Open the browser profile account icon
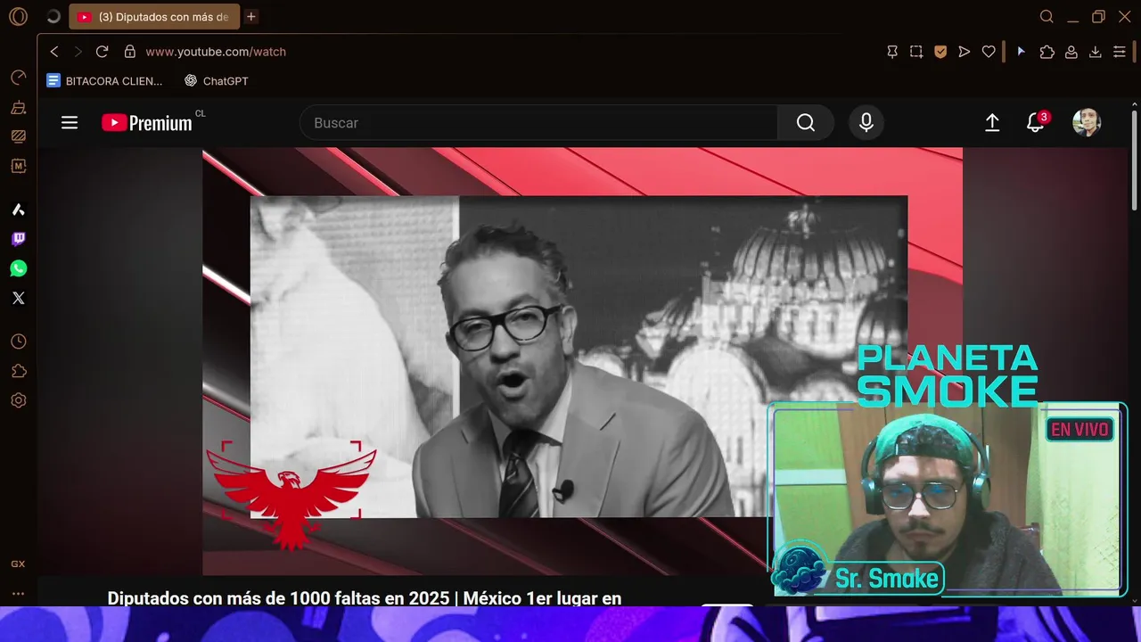 (x=1071, y=52)
